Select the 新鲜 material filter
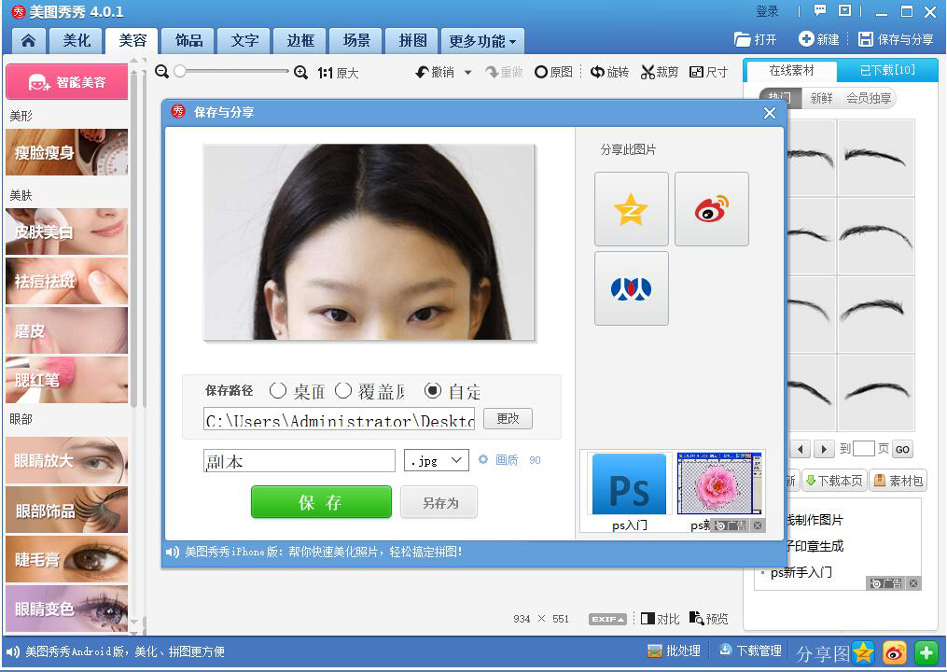Screen dimensions: 947x672 (x=821, y=98)
